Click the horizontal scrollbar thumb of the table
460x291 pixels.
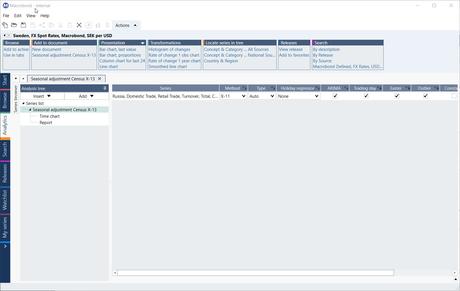click(x=255, y=273)
